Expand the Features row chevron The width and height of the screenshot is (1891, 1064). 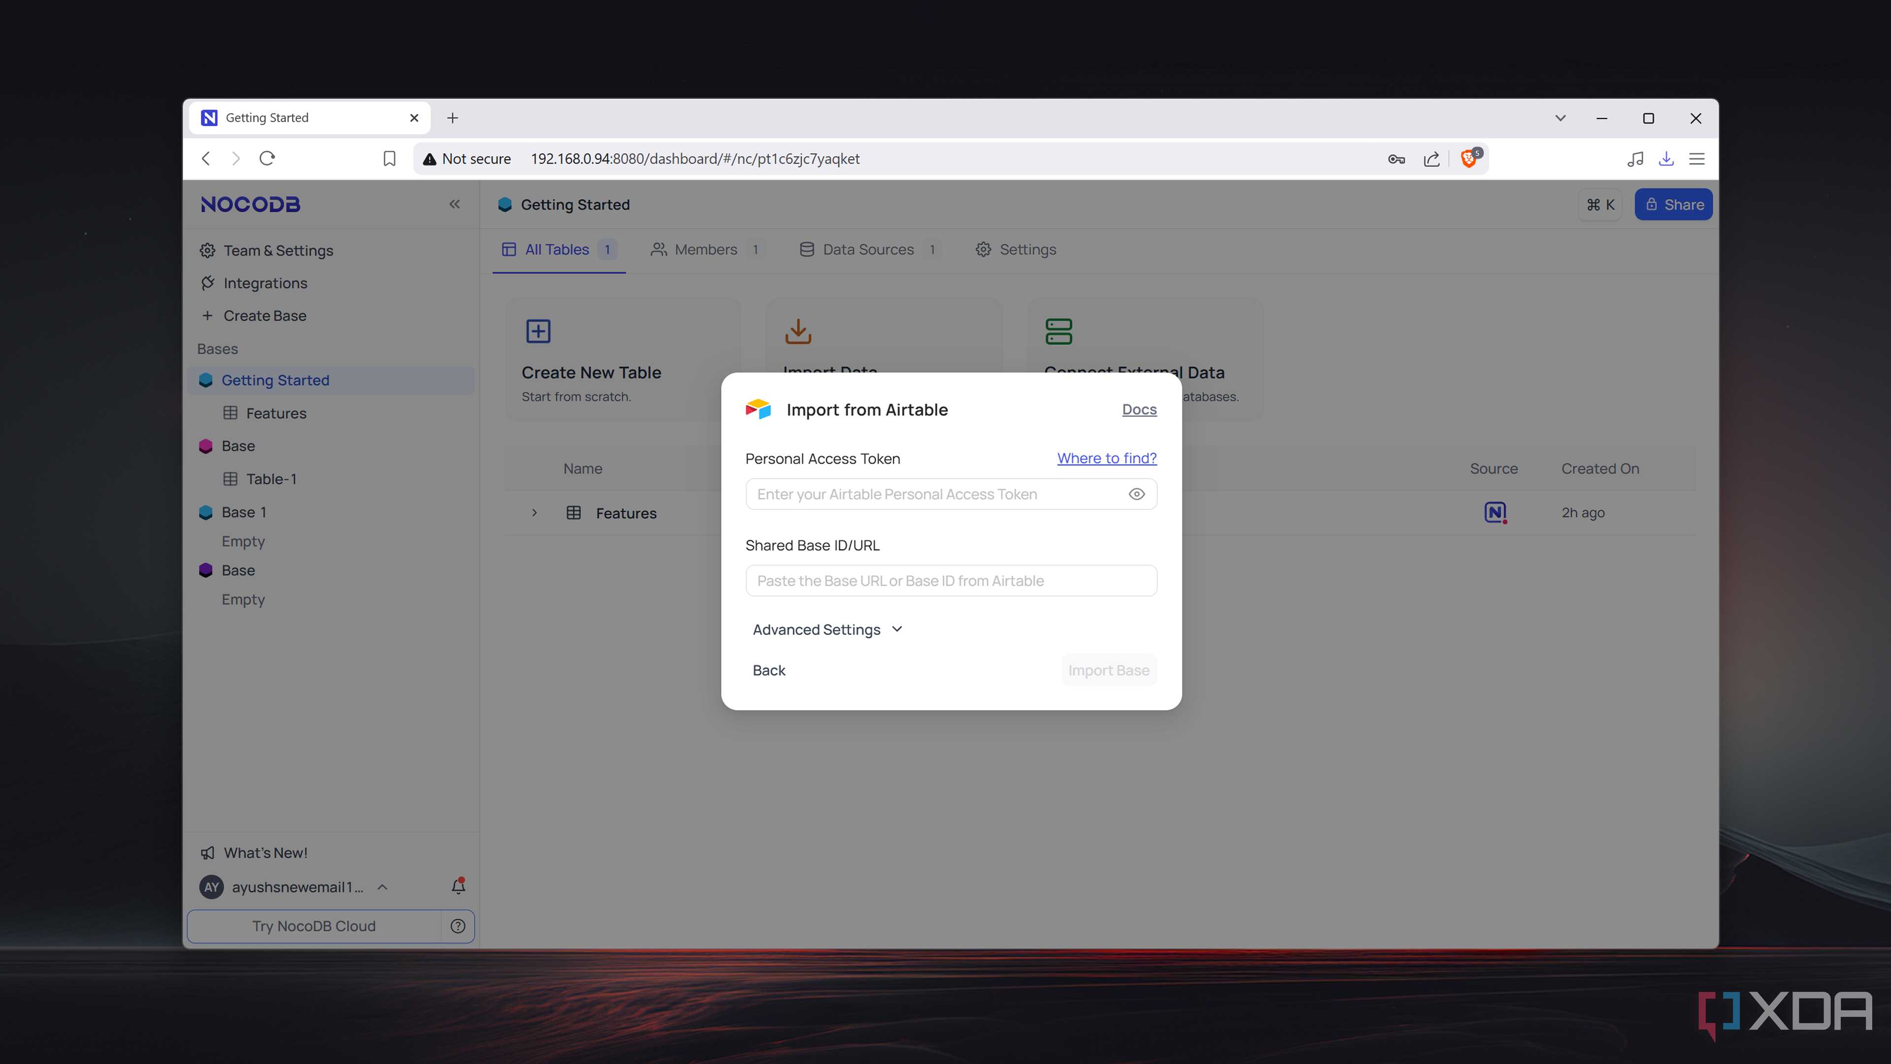[x=534, y=512]
